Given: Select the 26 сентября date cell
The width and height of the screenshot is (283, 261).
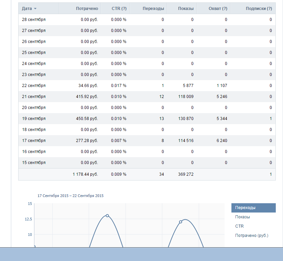Looking at the screenshot, I should [34, 42].
